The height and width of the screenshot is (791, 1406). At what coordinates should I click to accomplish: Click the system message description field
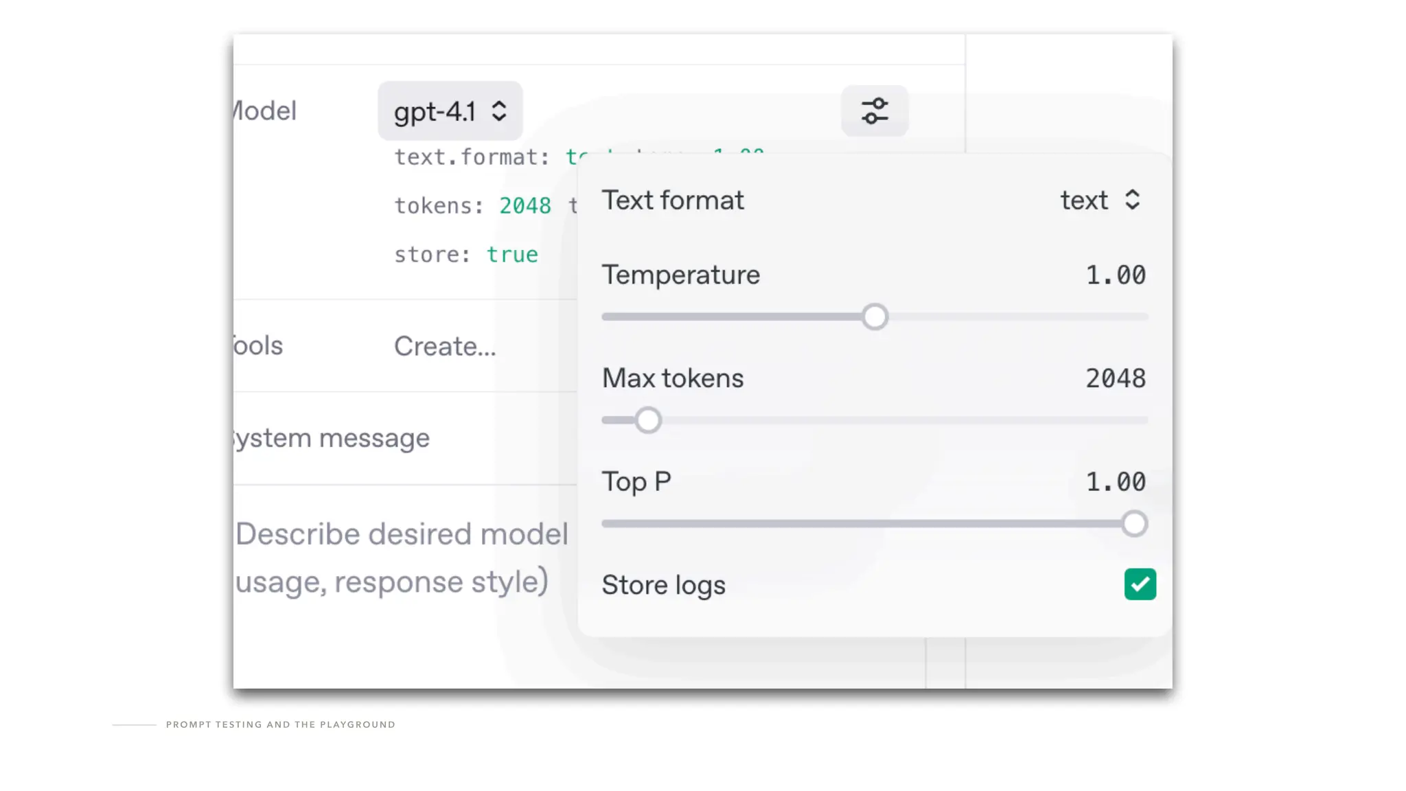402,558
